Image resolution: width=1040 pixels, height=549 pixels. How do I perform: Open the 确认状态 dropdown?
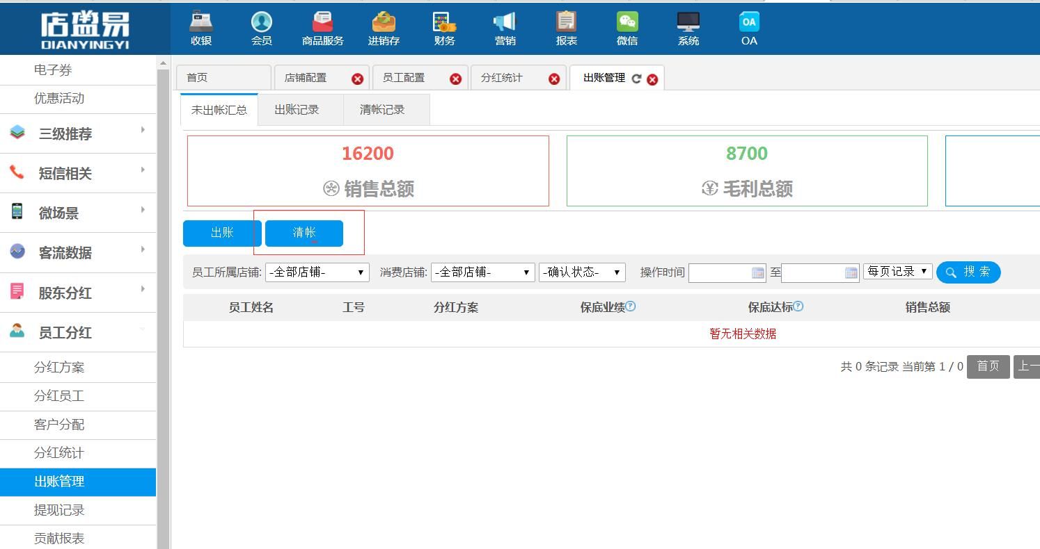pyautogui.click(x=582, y=272)
